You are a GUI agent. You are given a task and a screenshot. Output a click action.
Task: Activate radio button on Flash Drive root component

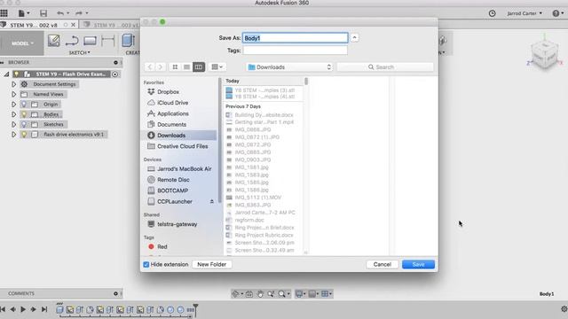(x=114, y=74)
